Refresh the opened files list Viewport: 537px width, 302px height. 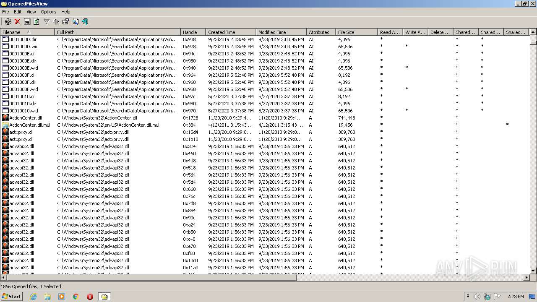tap(36, 21)
